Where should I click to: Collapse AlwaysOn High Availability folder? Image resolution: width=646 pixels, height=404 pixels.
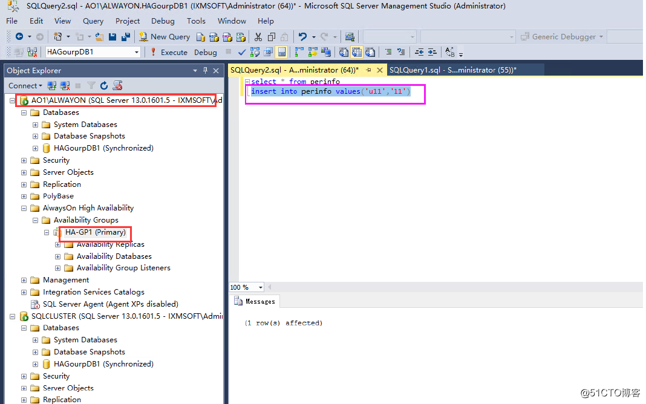24,209
